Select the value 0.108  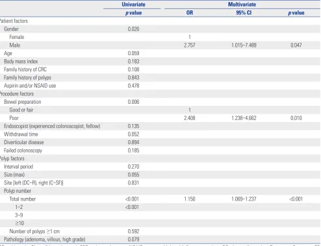pos(133,69)
